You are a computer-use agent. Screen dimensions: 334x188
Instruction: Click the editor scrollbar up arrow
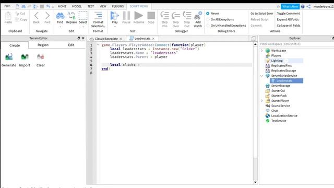pos(255,44)
